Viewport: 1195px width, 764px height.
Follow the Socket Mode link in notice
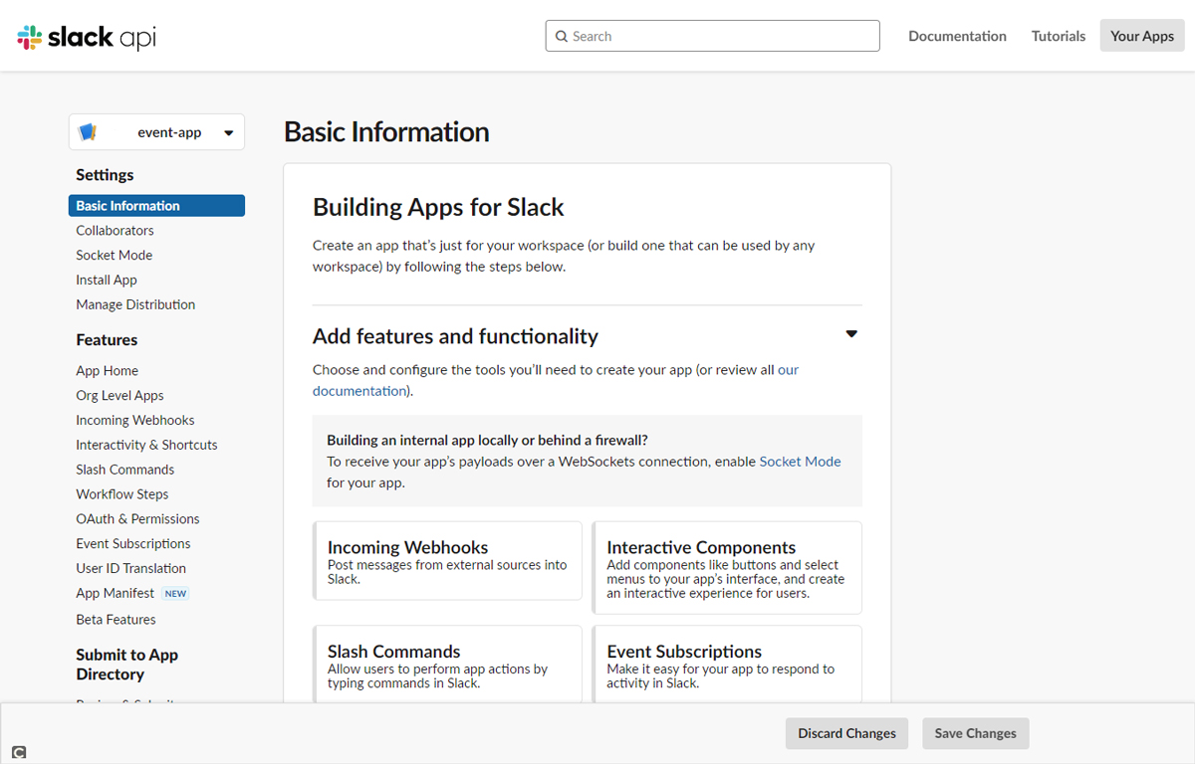800,462
